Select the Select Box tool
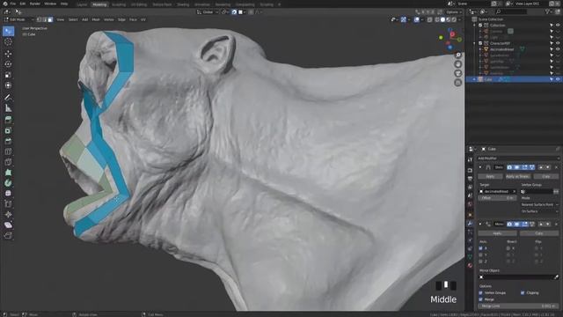The image size is (563, 317). click(8, 32)
